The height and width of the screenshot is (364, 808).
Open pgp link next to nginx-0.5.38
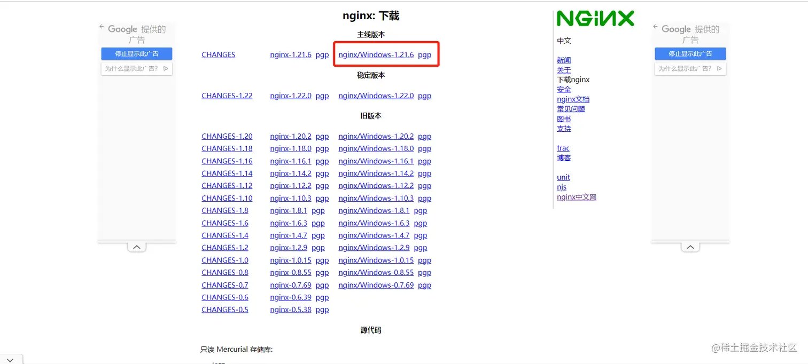tap(322, 310)
